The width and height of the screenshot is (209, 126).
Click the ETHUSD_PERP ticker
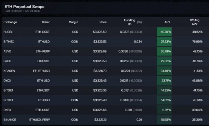pos(40,120)
